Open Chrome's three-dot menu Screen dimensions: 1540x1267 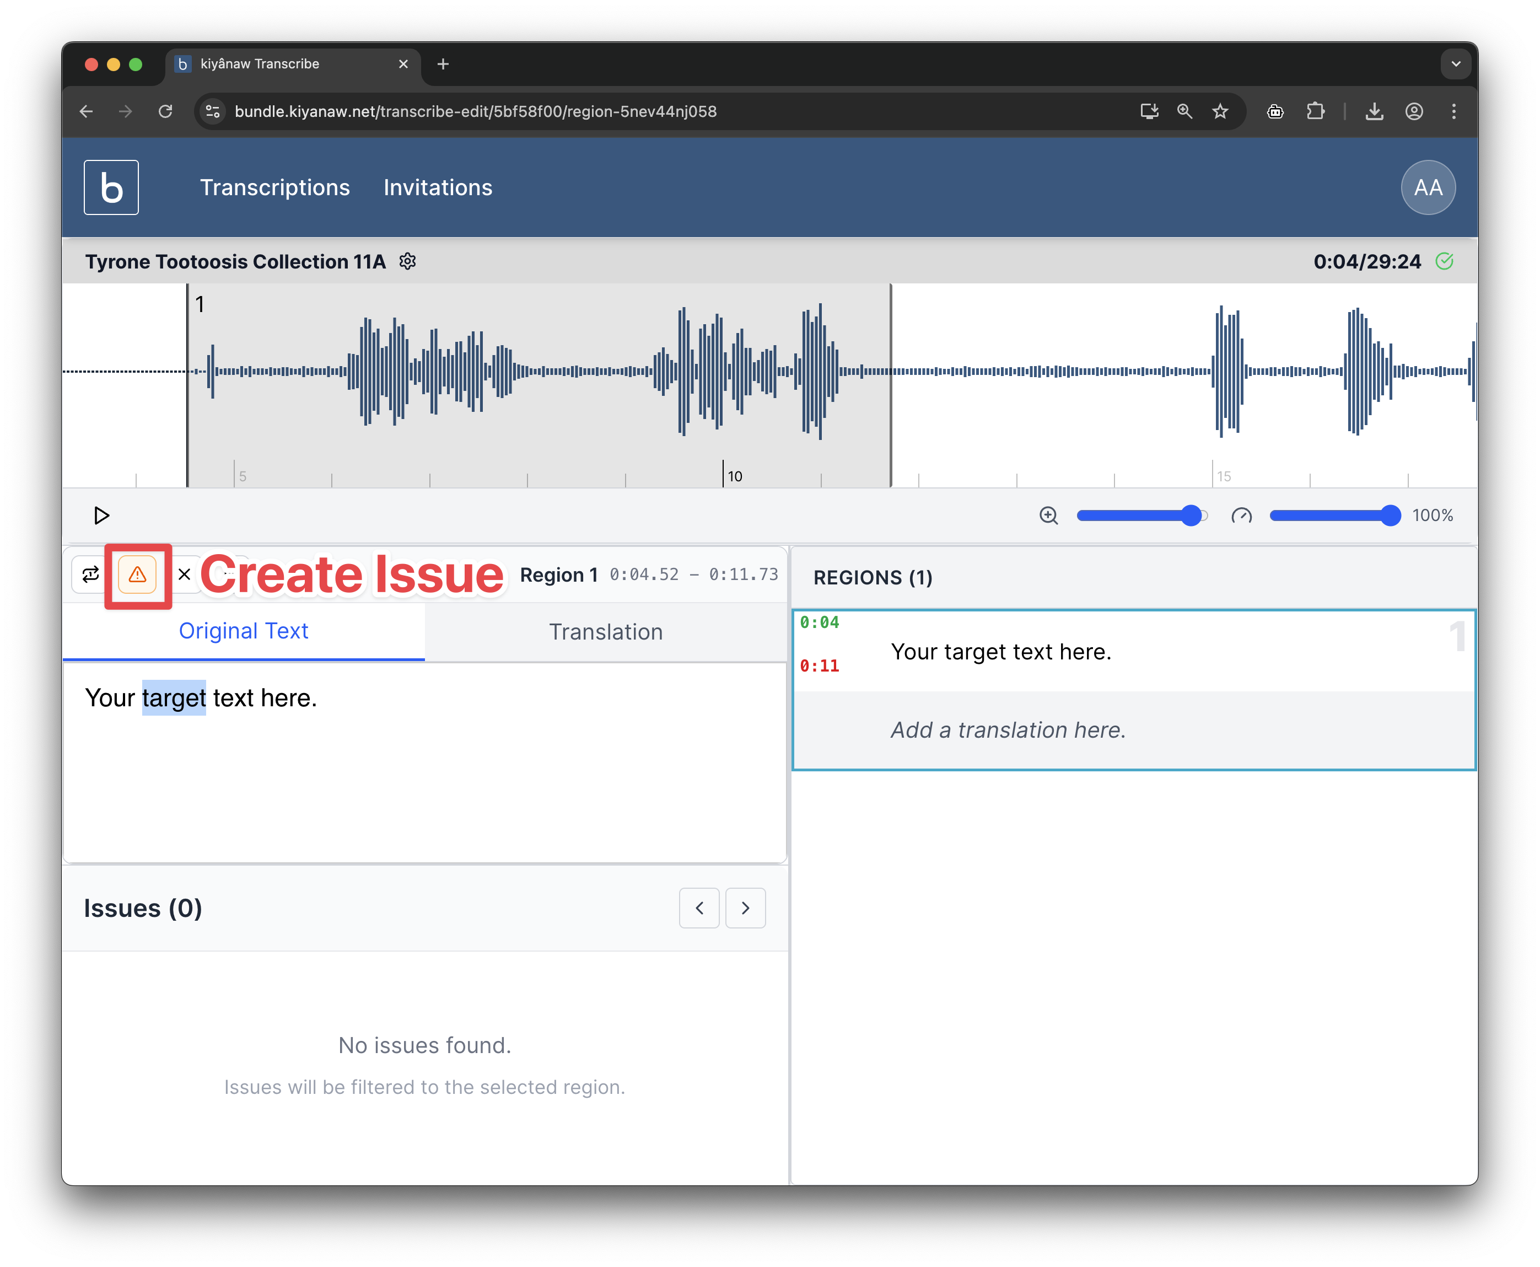click(x=1453, y=111)
